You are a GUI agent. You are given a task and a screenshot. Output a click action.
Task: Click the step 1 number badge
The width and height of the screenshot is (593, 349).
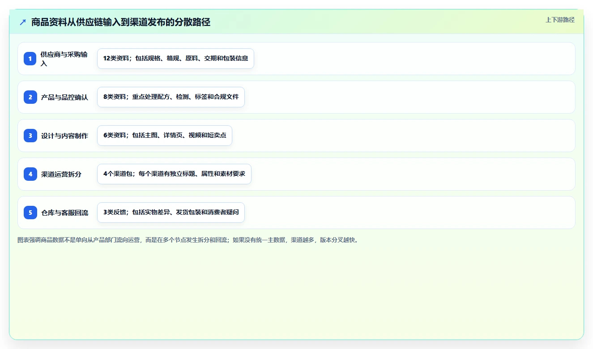(x=30, y=59)
